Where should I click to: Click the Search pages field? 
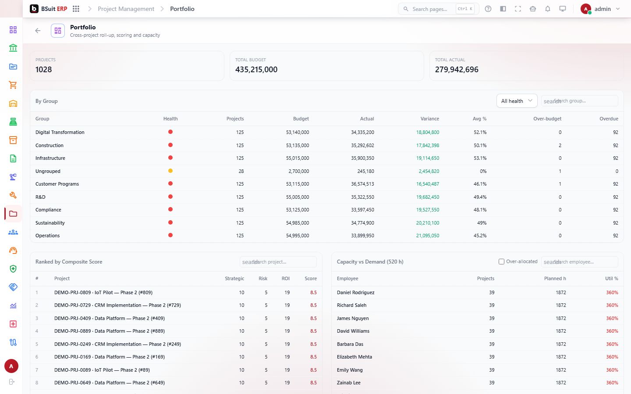click(x=438, y=9)
